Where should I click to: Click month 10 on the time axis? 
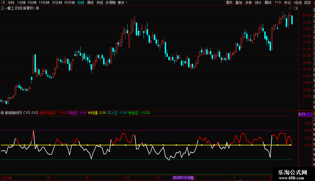pyautogui.click(x=127, y=178)
